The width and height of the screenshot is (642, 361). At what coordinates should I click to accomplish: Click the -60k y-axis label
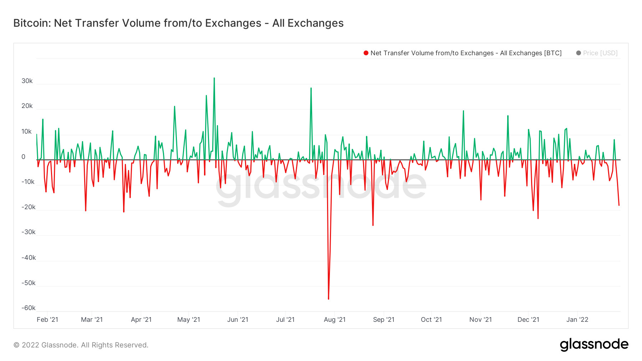click(x=29, y=308)
